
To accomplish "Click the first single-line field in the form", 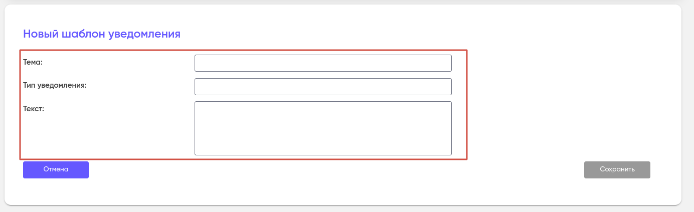I will 323,63.
